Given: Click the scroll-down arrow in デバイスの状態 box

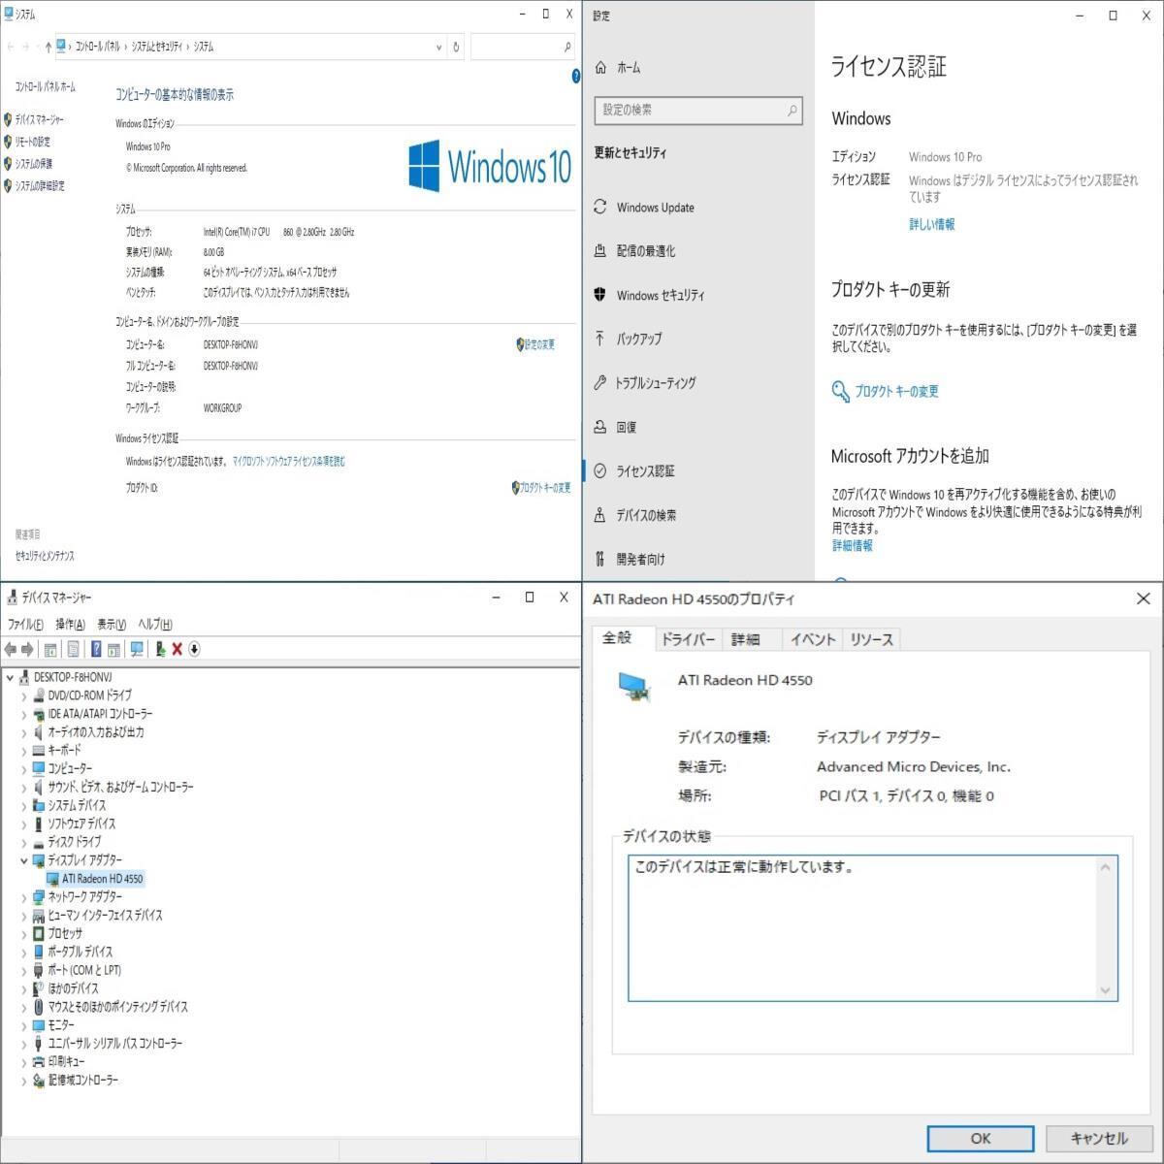Looking at the screenshot, I should (x=1105, y=990).
